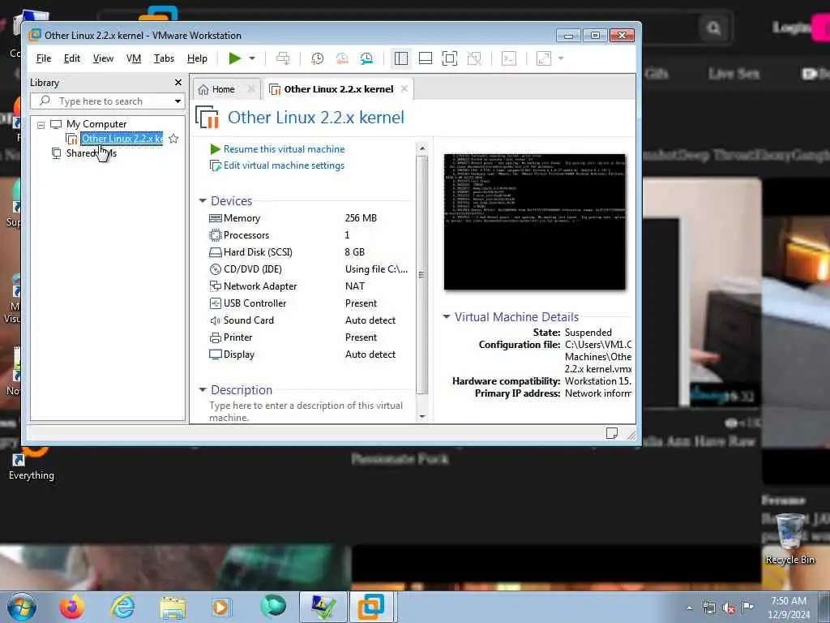Click Edit virtual machine settings link
The width and height of the screenshot is (830, 623).
284,165
